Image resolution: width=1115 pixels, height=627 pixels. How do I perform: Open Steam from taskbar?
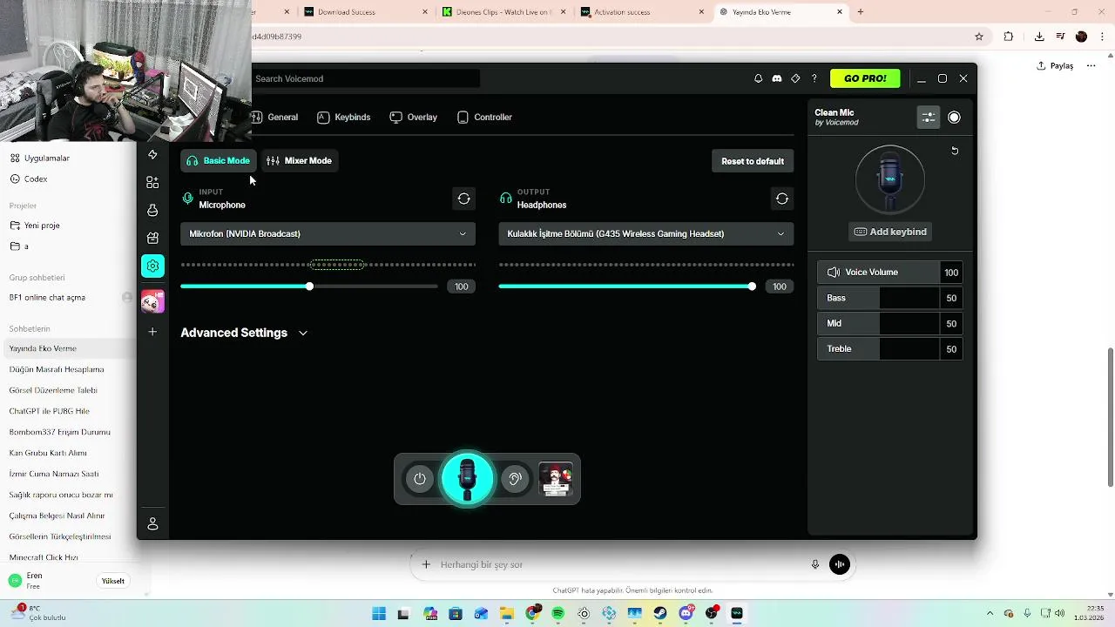click(660, 614)
